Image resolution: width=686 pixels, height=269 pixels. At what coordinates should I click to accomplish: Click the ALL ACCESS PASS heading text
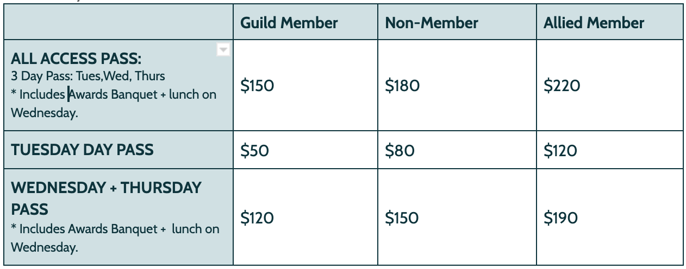(x=76, y=59)
